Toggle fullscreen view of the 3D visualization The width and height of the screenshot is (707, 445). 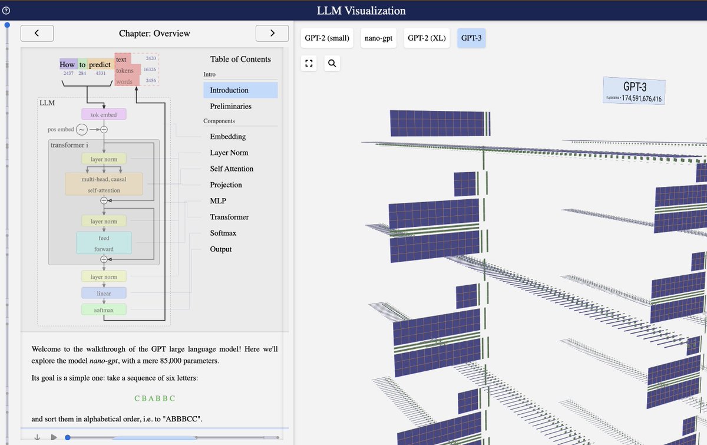309,63
